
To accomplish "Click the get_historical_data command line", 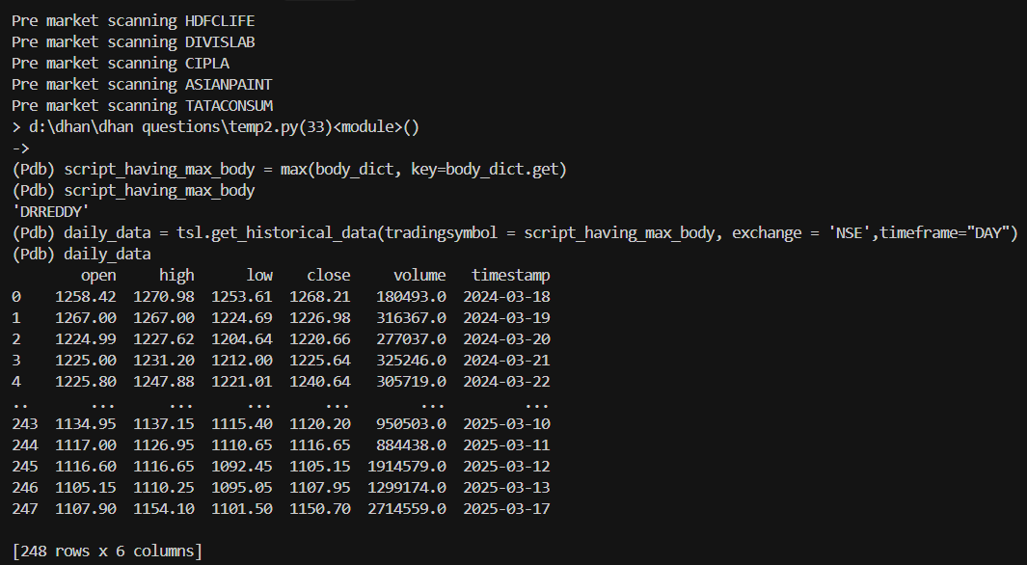I will [x=515, y=233].
